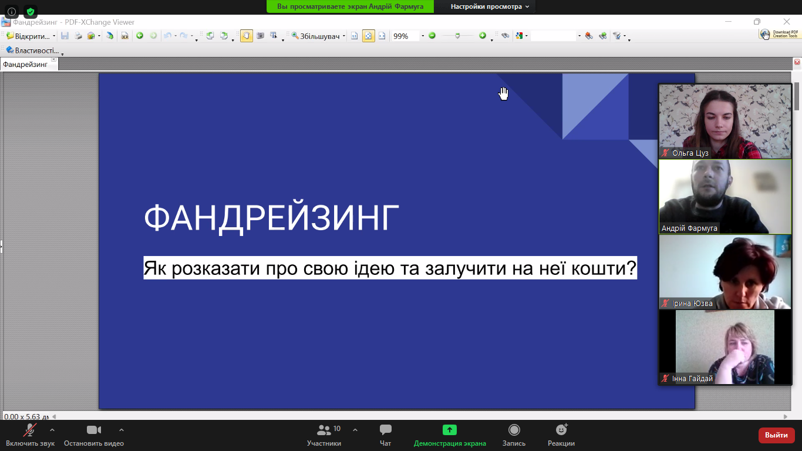802x451 pixels.
Task: Open the Чат panel in Zoom
Action: (x=385, y=435)
